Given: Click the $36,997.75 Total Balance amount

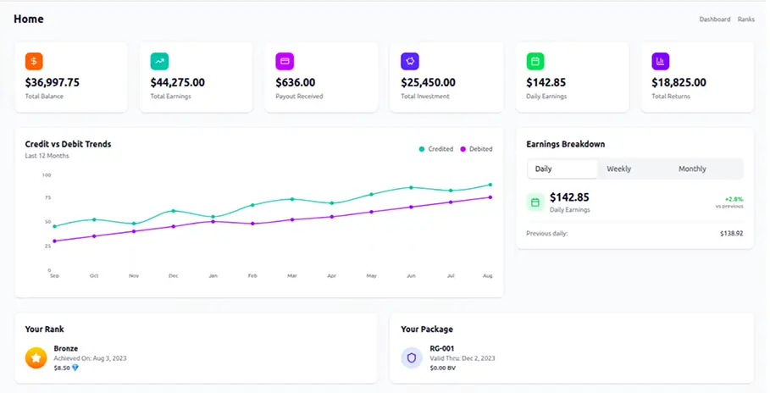Looking at the screenshot, I should click(x=52, y=82).
